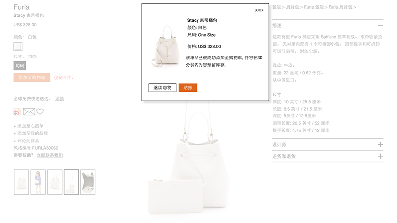Click the heart favorite icon

[x=40, y=111]
